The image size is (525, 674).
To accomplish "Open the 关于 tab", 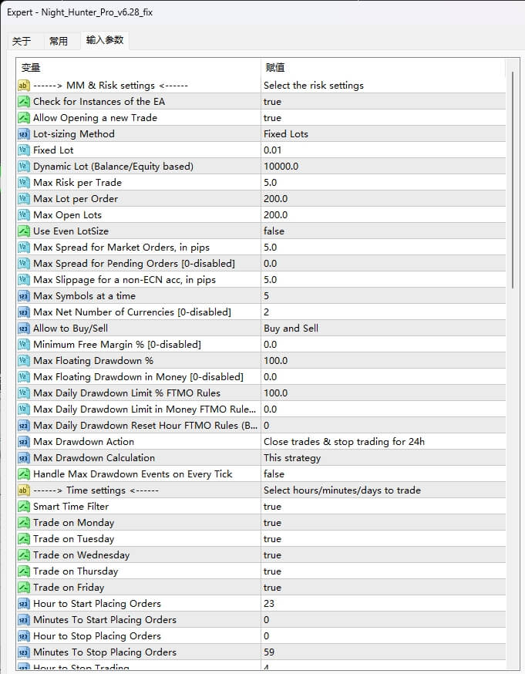I will (x=22, y=42).
